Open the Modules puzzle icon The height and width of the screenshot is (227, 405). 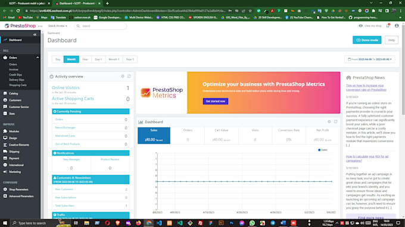point(5,131)
